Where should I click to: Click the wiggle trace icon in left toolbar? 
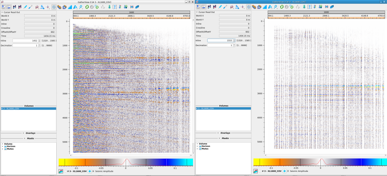click(x=104, y=7)
